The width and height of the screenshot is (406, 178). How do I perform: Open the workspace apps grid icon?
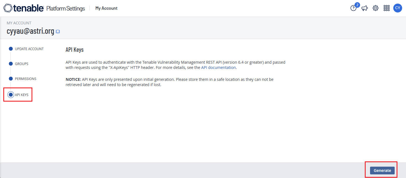pos(386,8)
